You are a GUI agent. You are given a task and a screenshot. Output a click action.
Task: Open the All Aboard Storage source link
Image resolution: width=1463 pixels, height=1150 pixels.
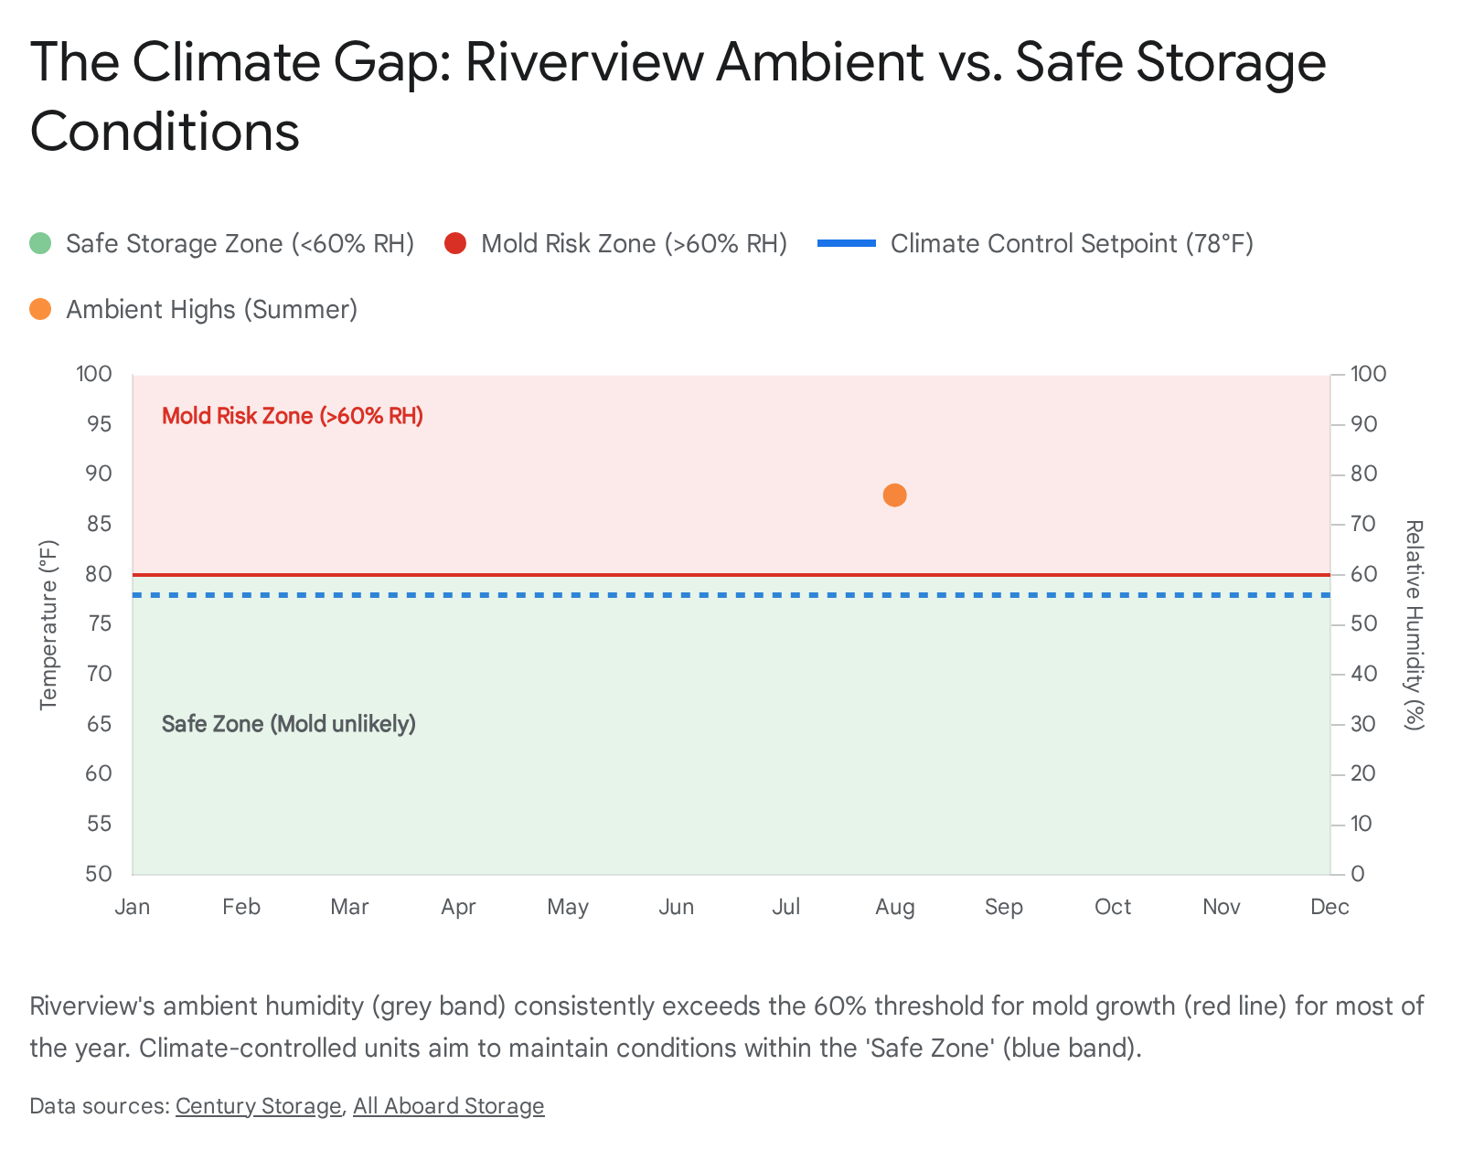coord(448,1106)
